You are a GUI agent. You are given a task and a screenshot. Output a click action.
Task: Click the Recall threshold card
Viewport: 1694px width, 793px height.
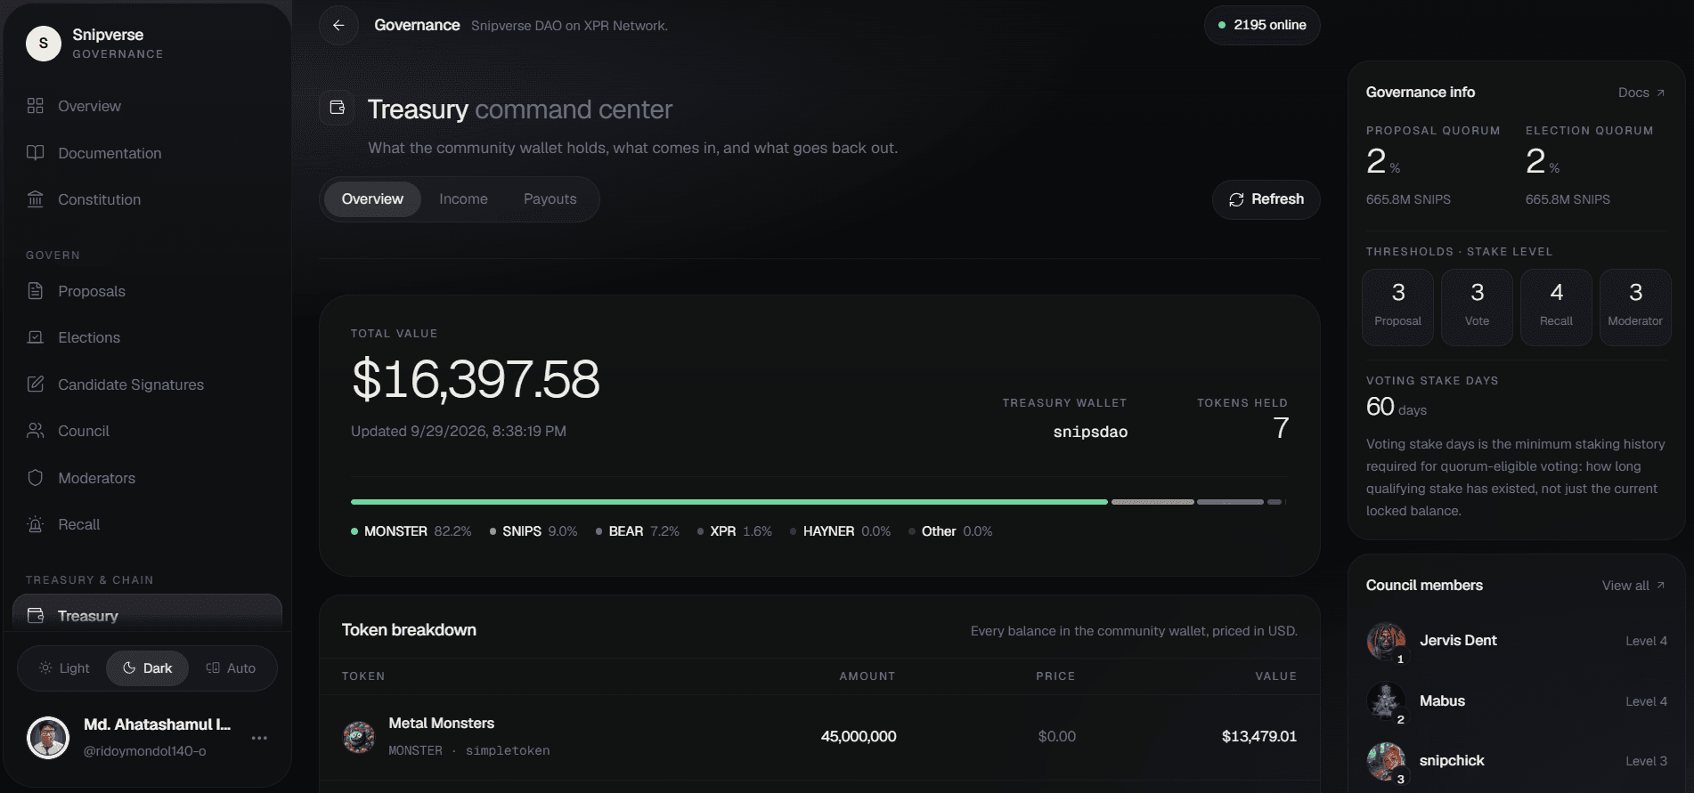1556,307
